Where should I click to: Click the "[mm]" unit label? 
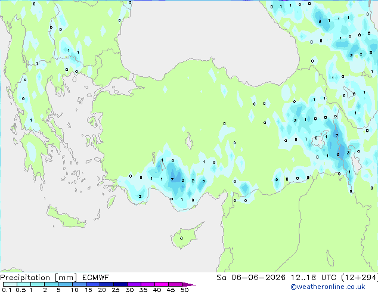(x=66, y=278)
